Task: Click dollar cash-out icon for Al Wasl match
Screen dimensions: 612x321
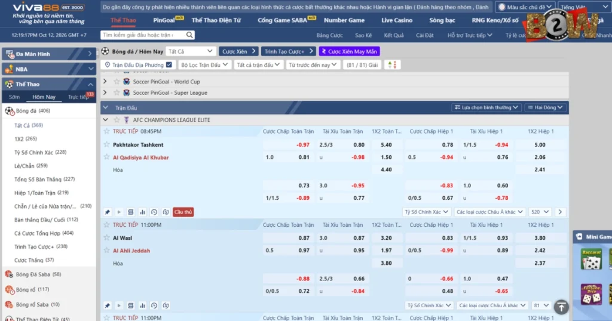Action: point(166,305)
